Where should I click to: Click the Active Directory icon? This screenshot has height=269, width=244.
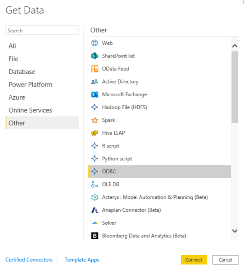click(94, 82)
